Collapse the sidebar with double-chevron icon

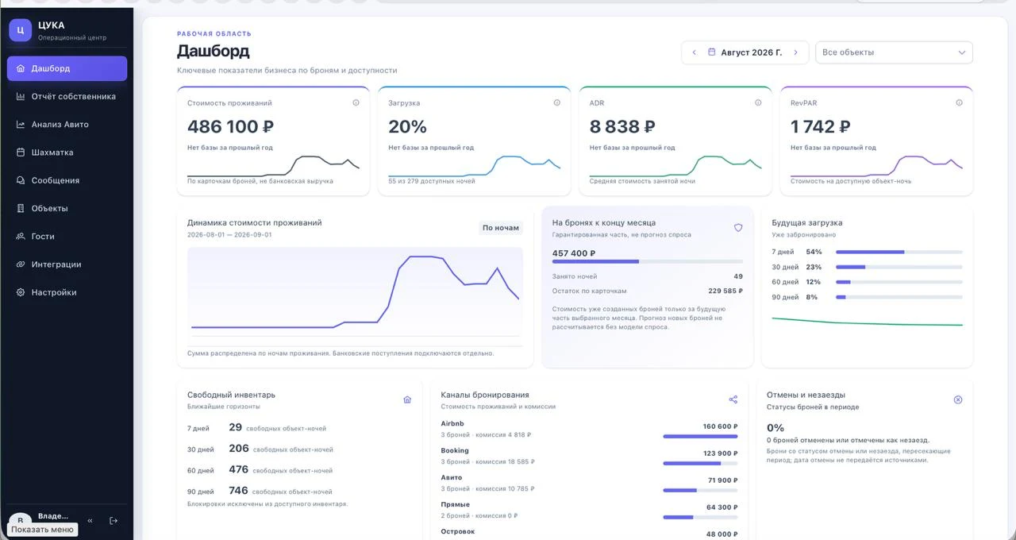tap(90, 521)
